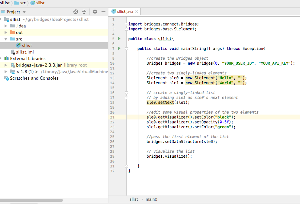Expand the 1.8 JDK library node
The width and height of the screenshot is (300, 204).
6,71
